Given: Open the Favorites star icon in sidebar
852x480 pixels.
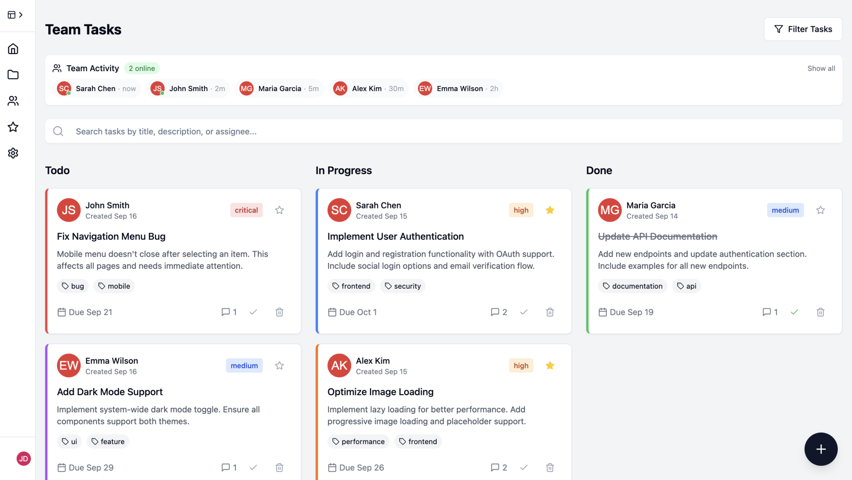Looking at the screenshot, I should coord(13,127).
